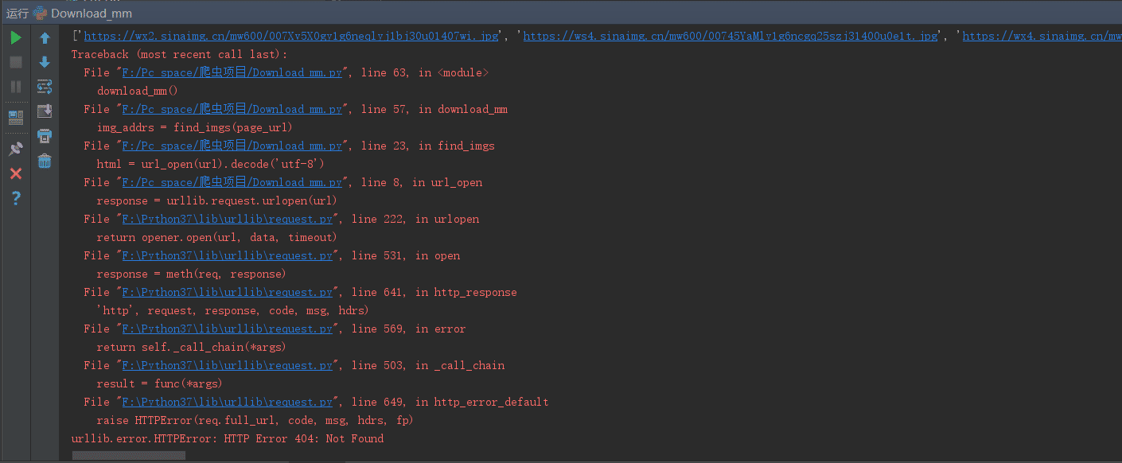
Task: Follow the Download_mm.py link for line 8
Action: coord(232,182)
